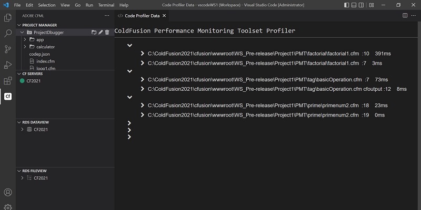Delete ProjectDbugger using the trash icon
Viewport: 421px width, 210px height.
pos(107,33)
